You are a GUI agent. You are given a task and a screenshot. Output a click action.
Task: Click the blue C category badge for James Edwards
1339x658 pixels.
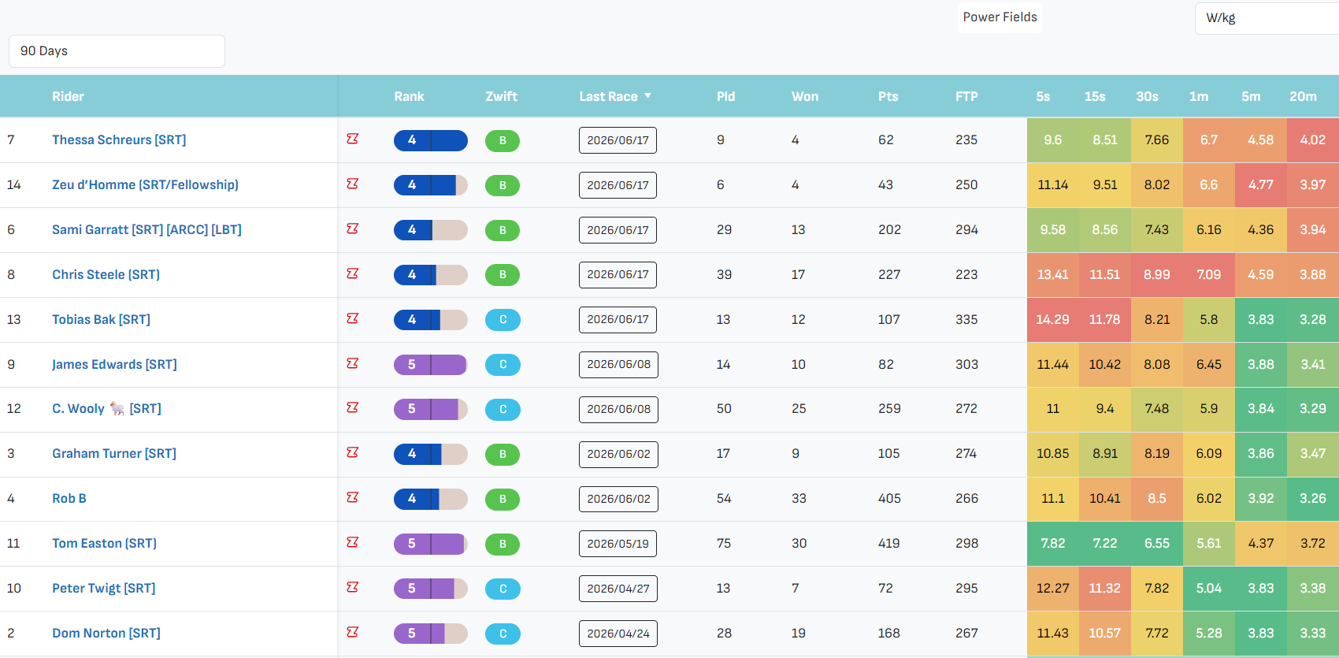coord(503,365)
